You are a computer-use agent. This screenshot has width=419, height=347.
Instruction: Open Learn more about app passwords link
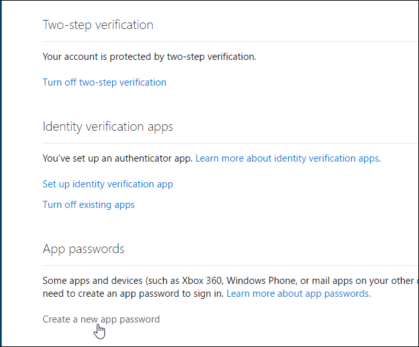point(298,294)
